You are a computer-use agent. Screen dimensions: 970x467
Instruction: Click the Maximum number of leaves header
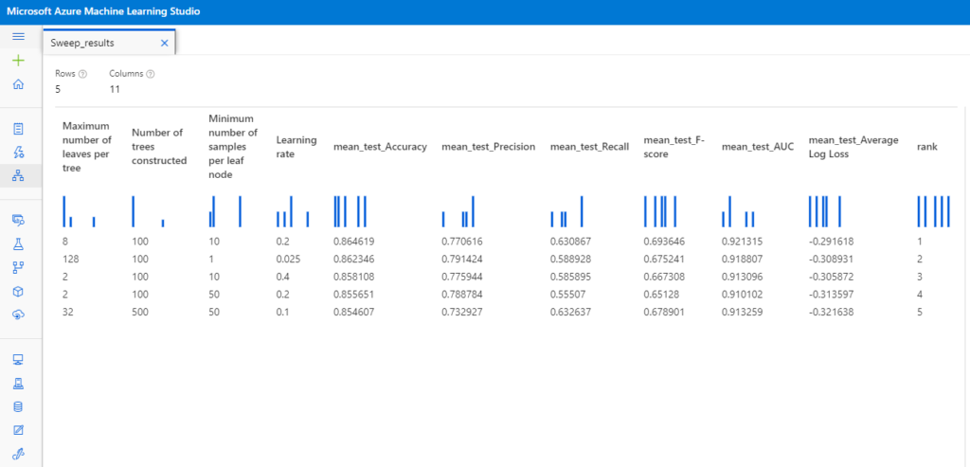(87, 147)
